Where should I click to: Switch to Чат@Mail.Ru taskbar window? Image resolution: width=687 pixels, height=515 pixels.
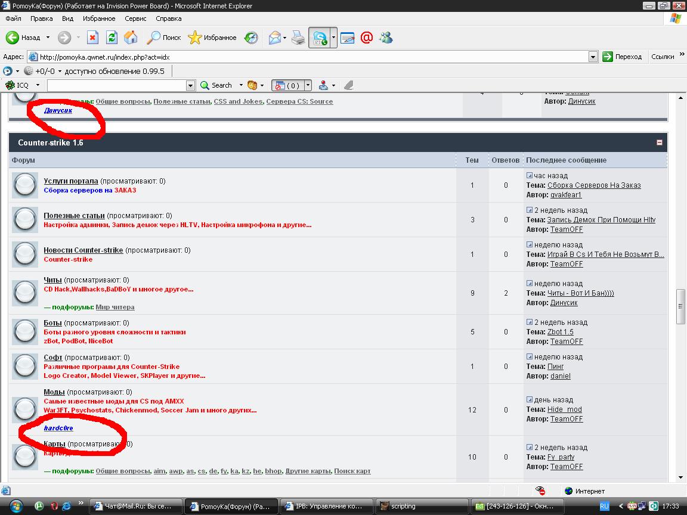tap(136, 506)
